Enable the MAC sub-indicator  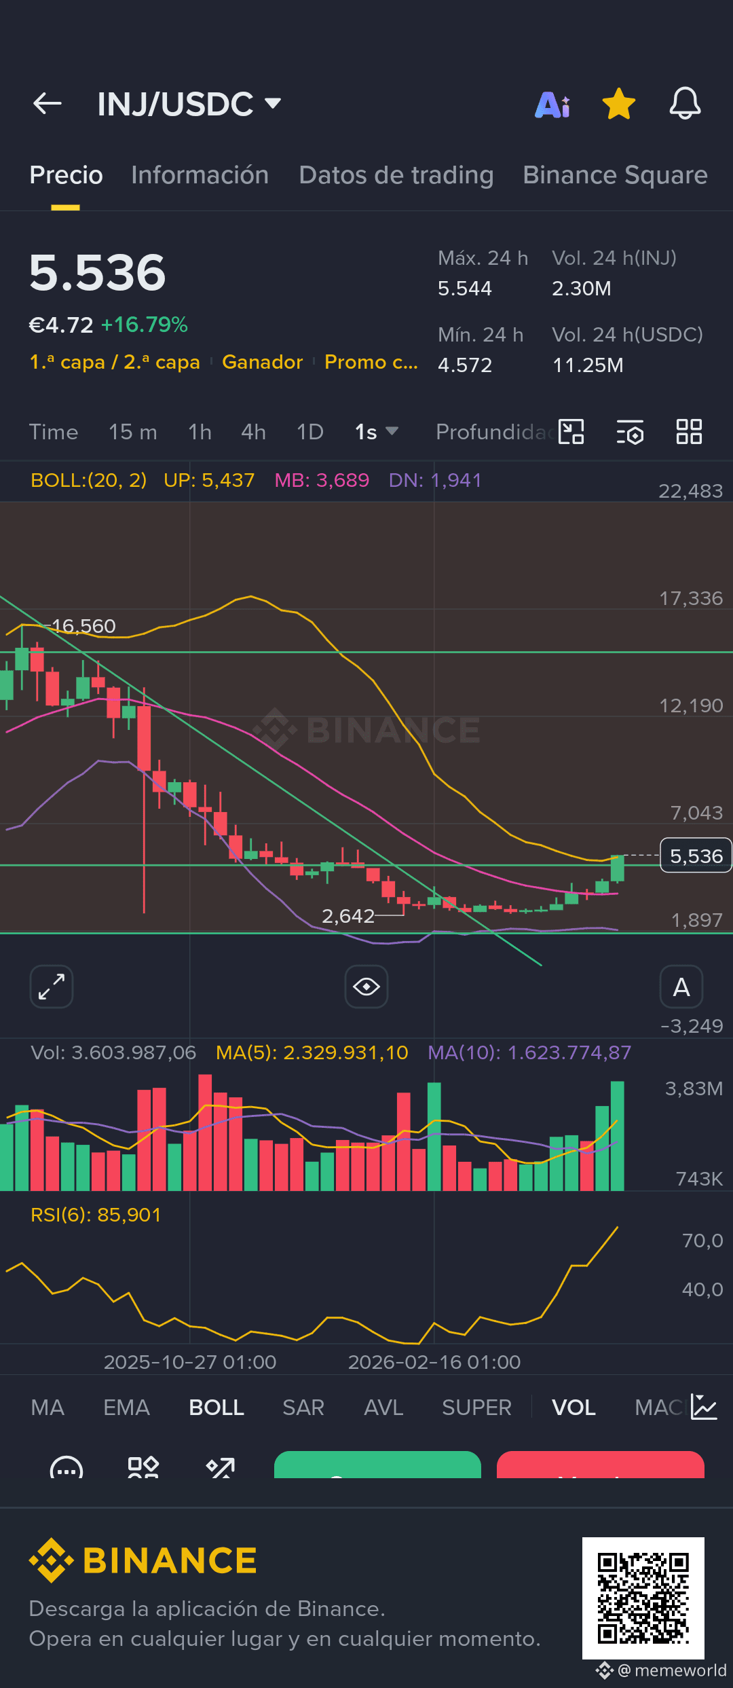658,1408
